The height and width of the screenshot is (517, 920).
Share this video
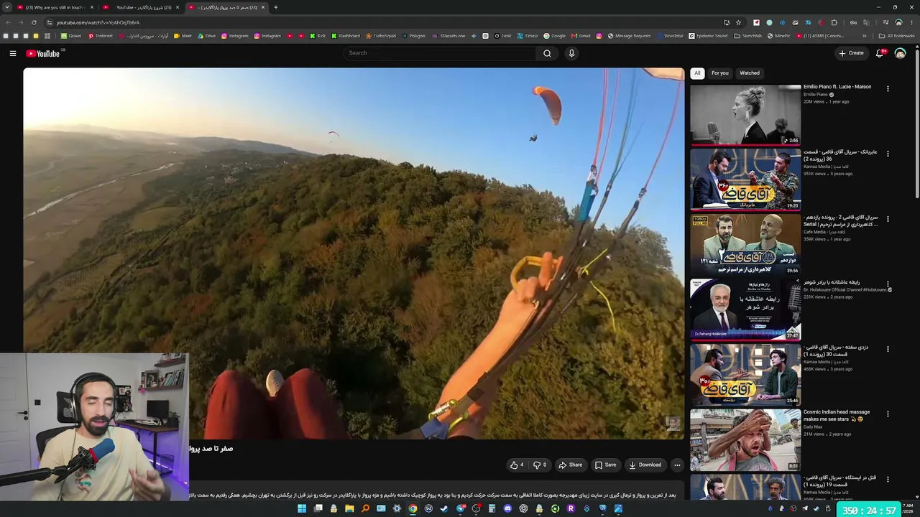coord(571,465)
